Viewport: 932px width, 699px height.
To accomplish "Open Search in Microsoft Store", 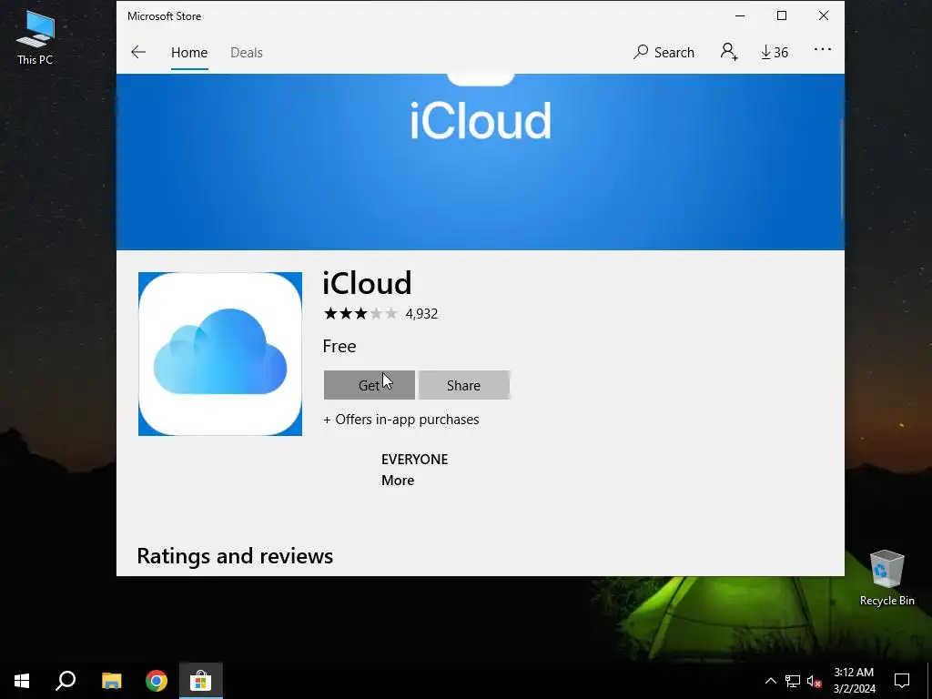I will pos(664,52).
